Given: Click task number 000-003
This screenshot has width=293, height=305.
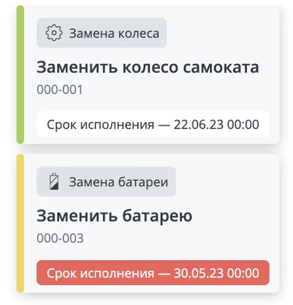Looking at the screenshot, I should point(60,238).
